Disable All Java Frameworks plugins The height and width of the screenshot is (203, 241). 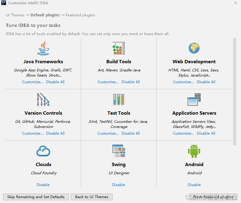click(x=55, y=82)
